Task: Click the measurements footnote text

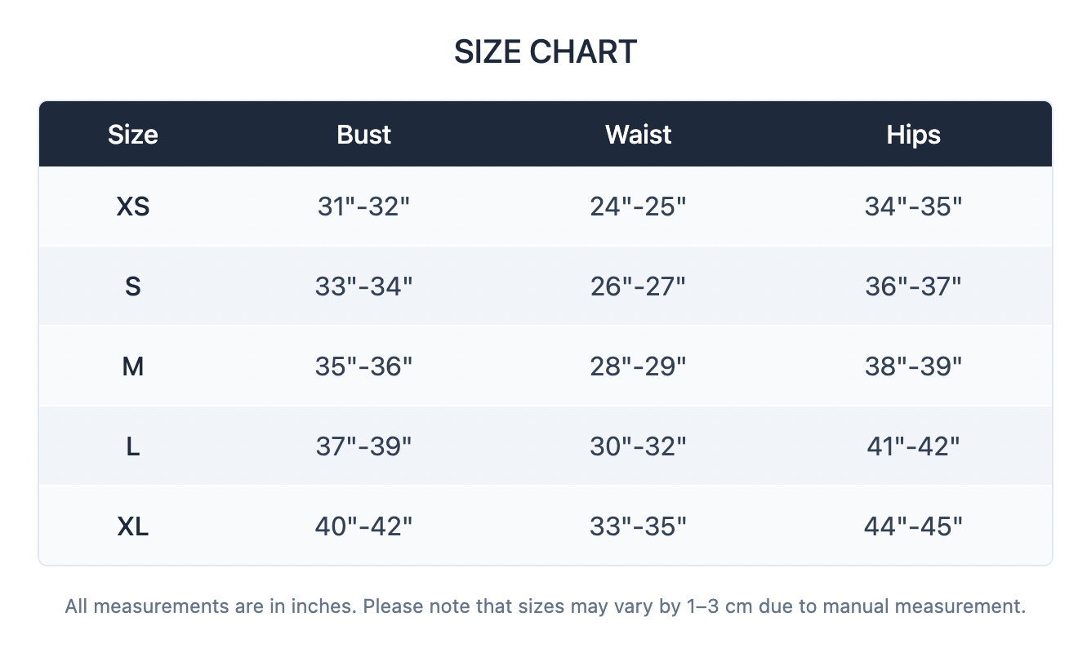Action: point(545,606)
